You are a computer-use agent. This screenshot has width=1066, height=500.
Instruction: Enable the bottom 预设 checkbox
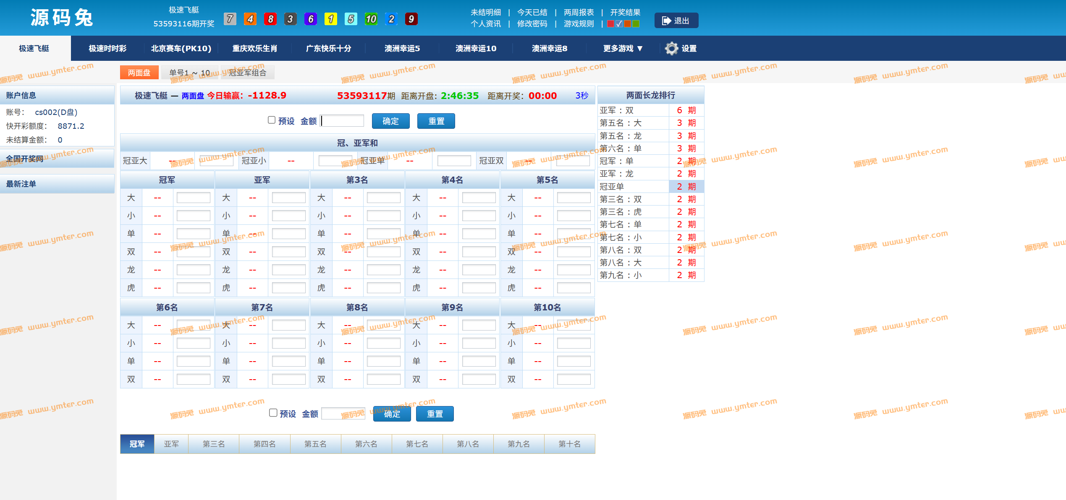(273, 413)
